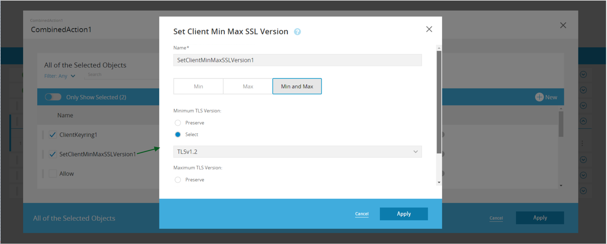607x244 pixels.
Task: Uncheck the ClientKeyring1 checkbox
Action: (53, 135)
